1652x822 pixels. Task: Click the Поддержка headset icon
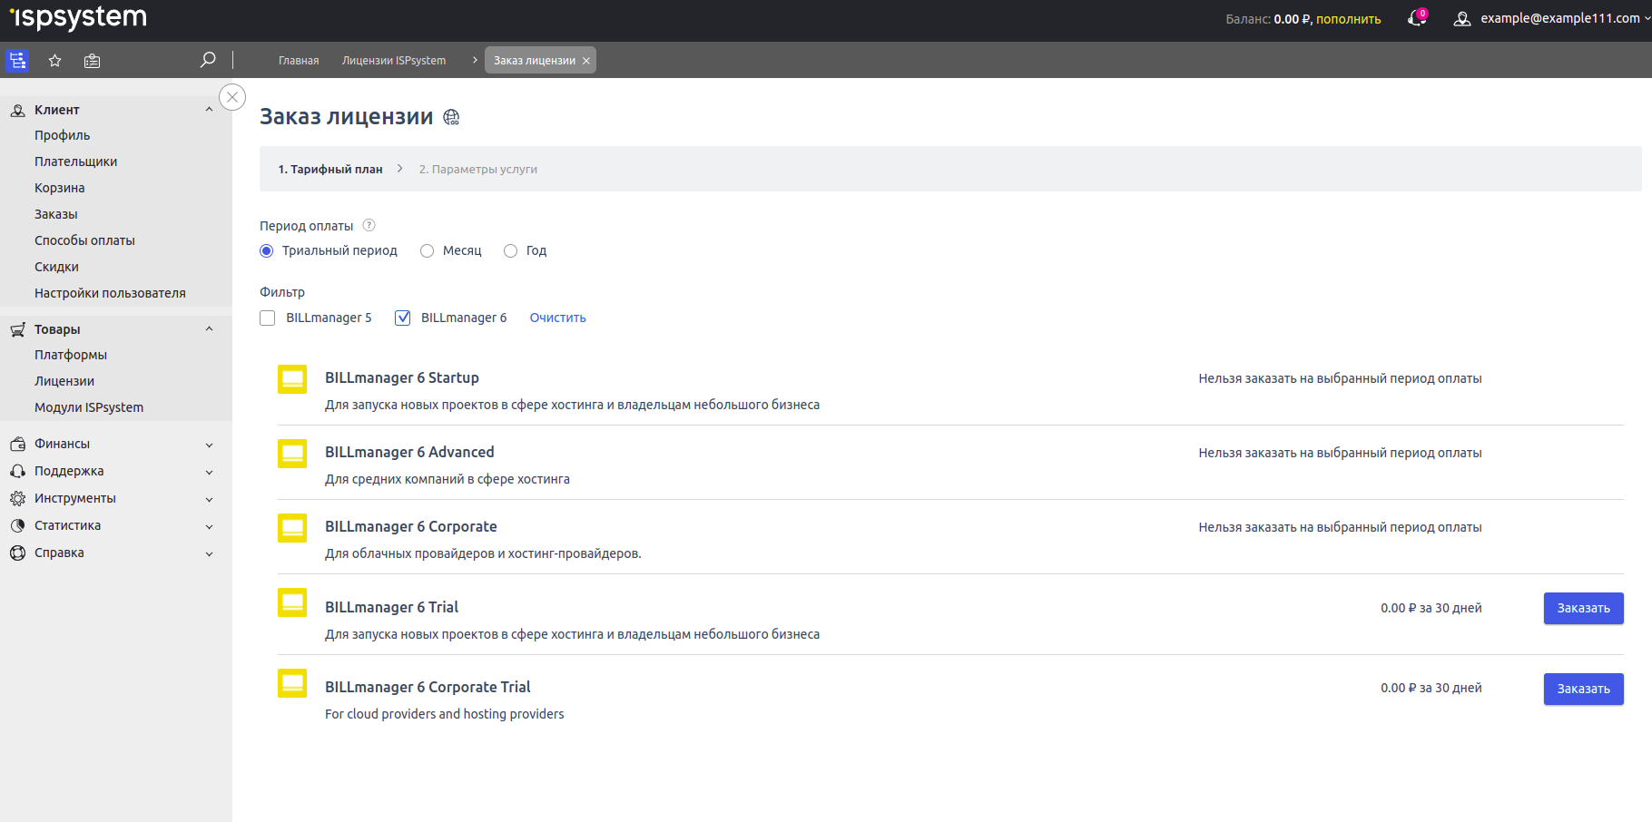point(17,471)
